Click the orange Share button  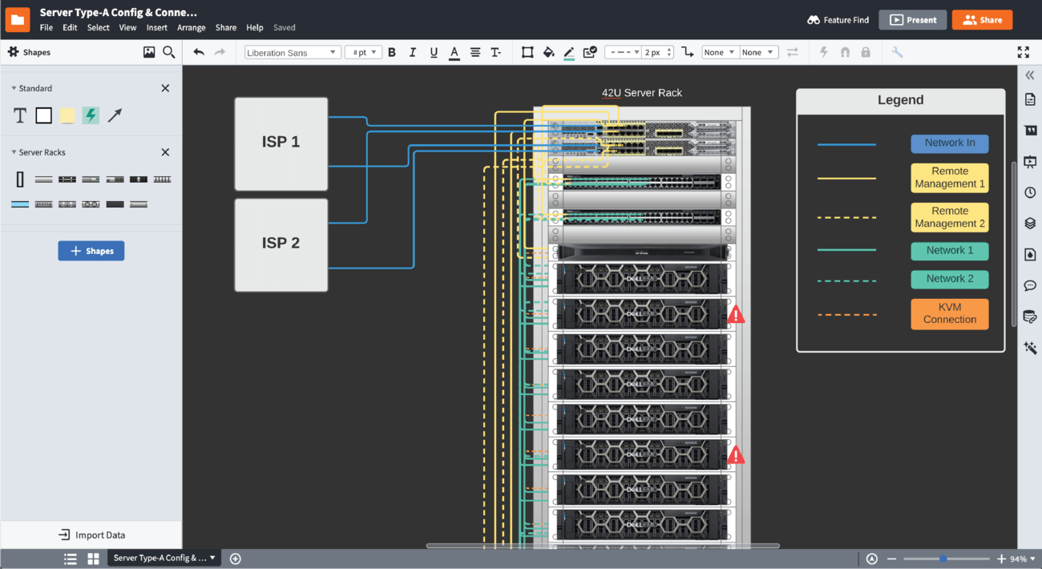[x=982, y=20]
